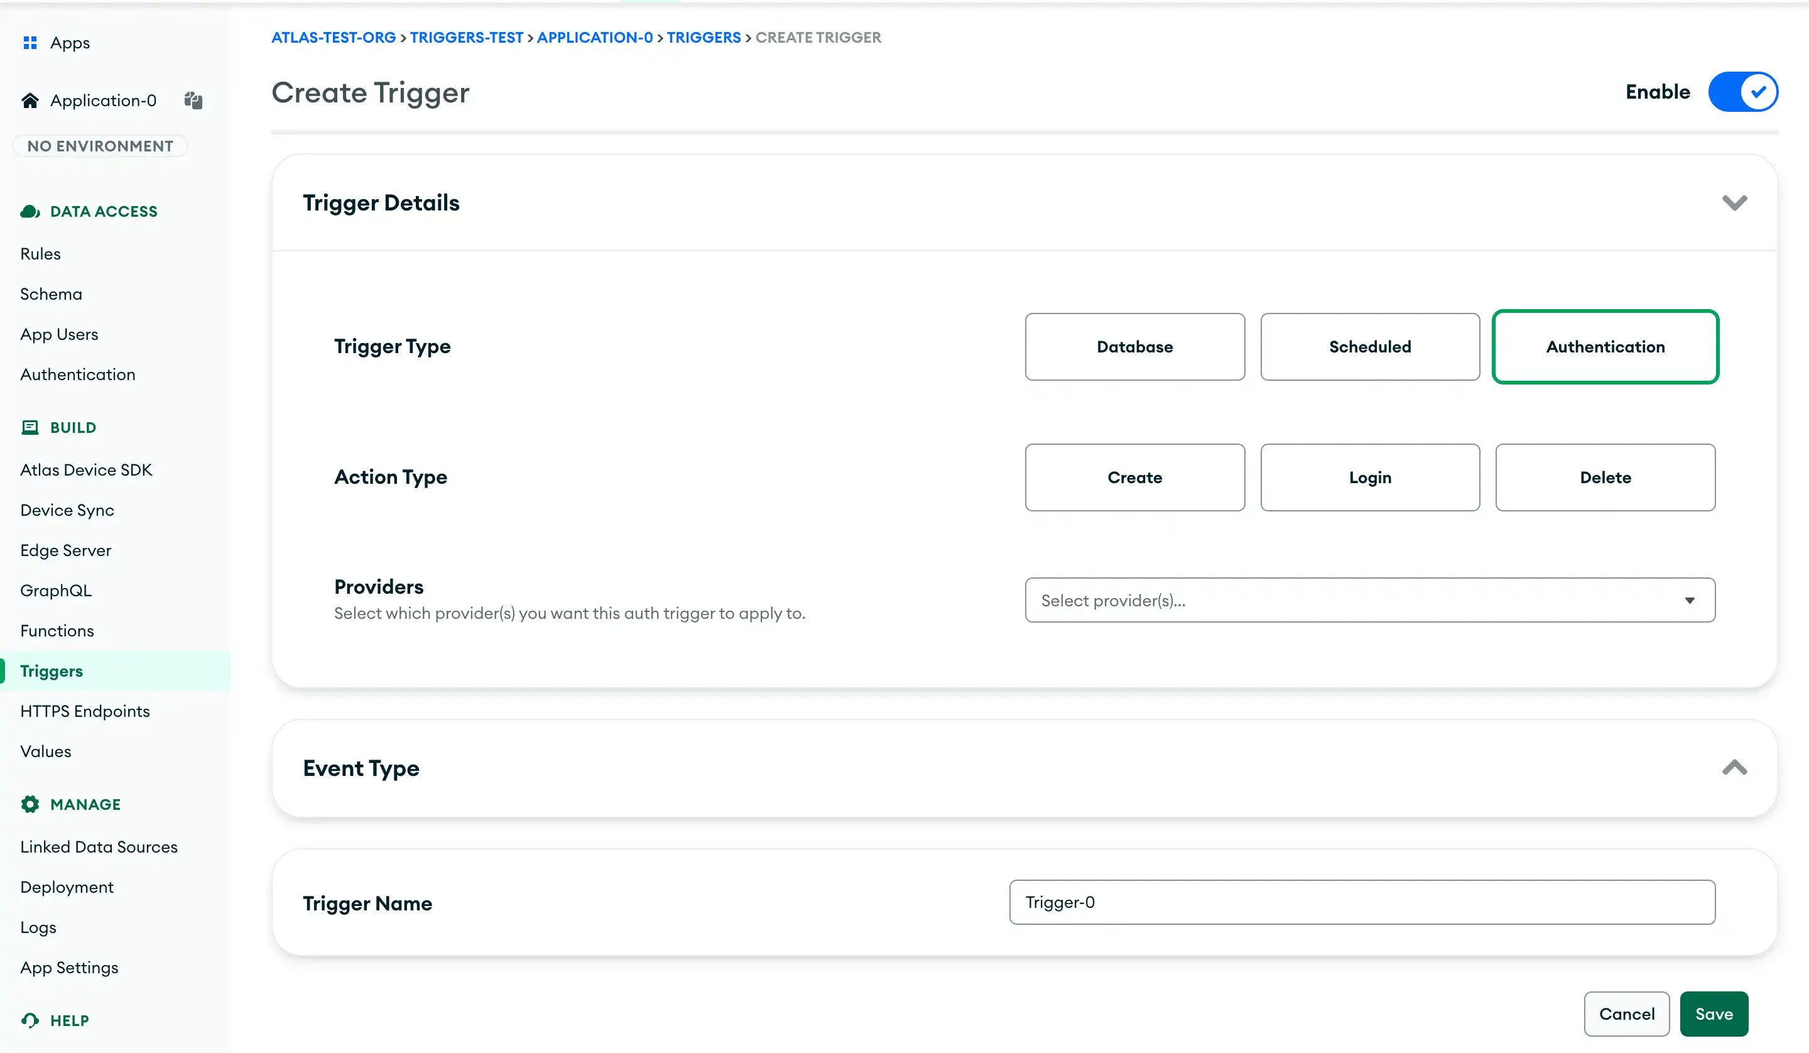Click the Scheduled trigger type icon
The image size is (1809, 1053).
pyautogui.click(x=1371, y=346)
